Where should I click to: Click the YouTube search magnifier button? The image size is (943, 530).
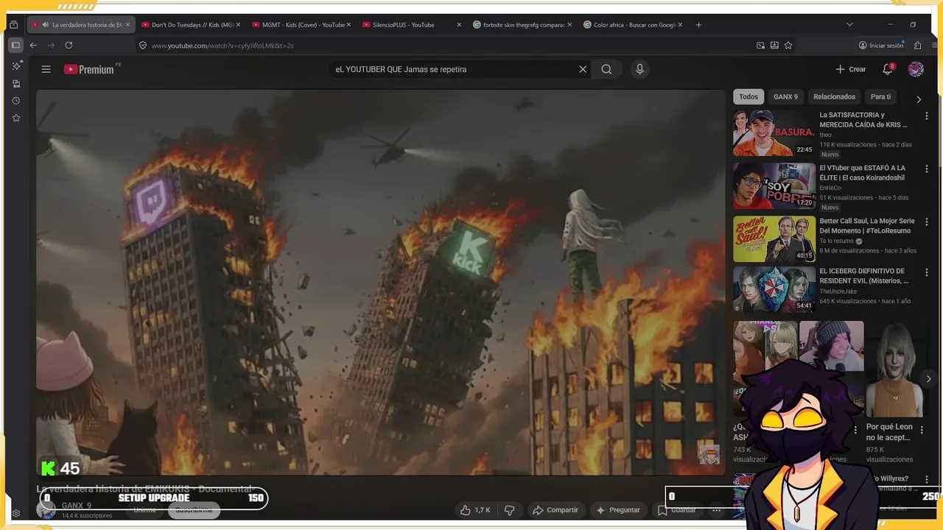click(606, 69)
